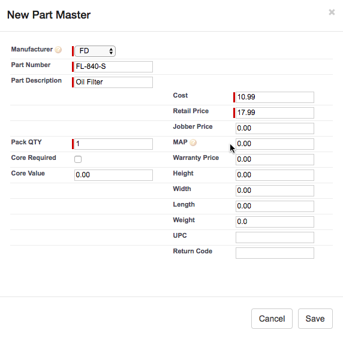Focus the Width input box
343x339 pixels.
pyautogui.click(x=275, y=190)
